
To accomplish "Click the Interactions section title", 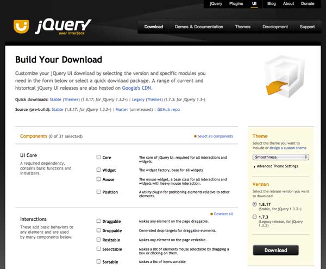I will 33,219.
